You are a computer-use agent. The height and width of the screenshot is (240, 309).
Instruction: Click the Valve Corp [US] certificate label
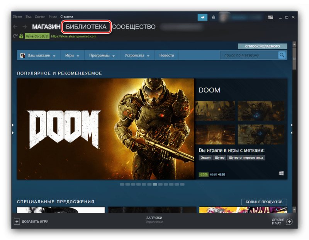37,36
